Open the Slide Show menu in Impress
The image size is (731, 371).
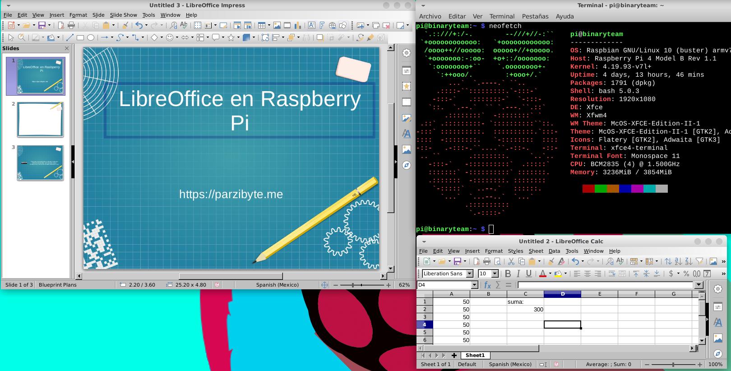pyautogui.click(x=123, y=15)
